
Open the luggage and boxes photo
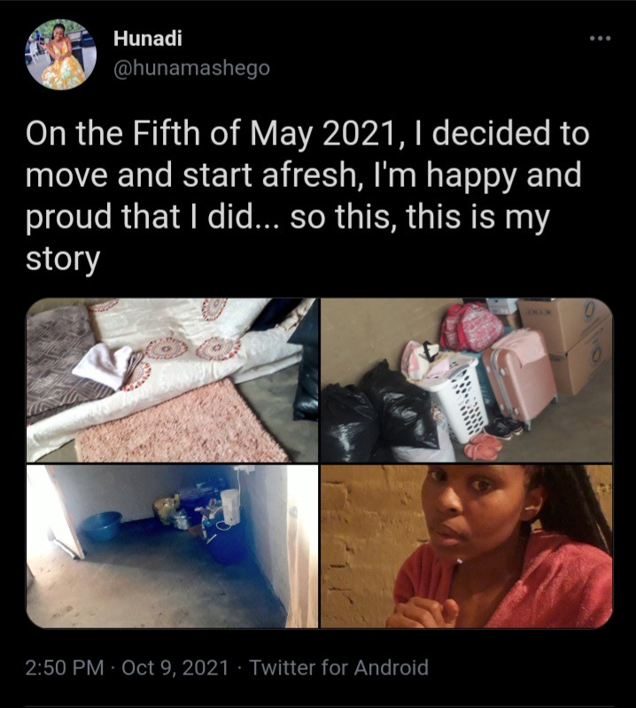tap(466, 380)
